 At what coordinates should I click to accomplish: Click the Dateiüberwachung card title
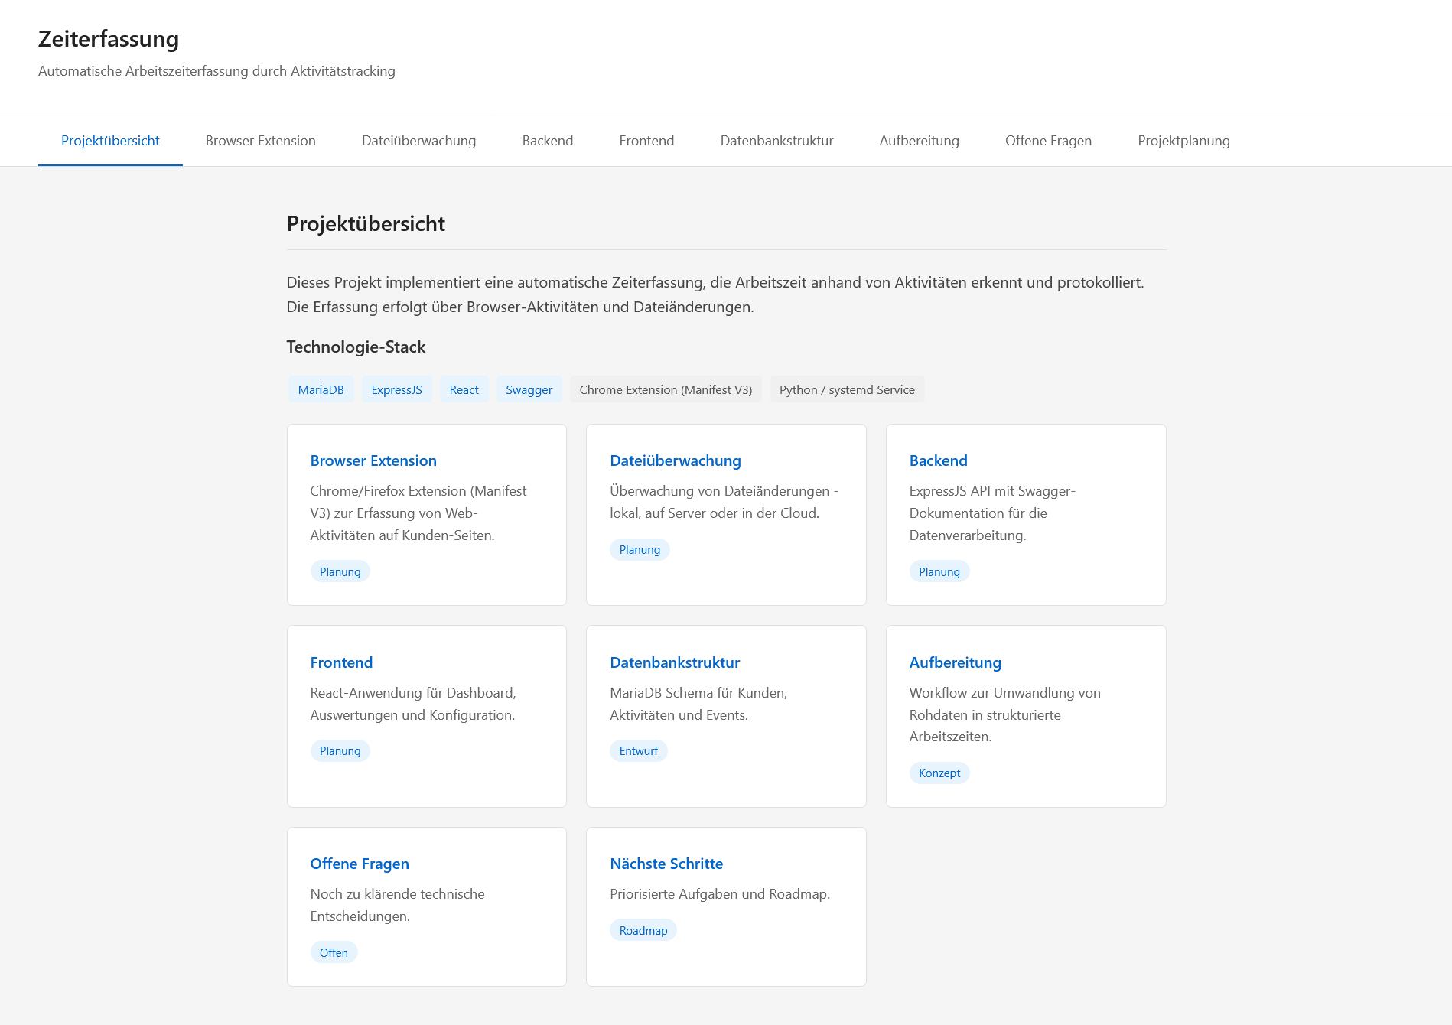[x=675, y=460]
